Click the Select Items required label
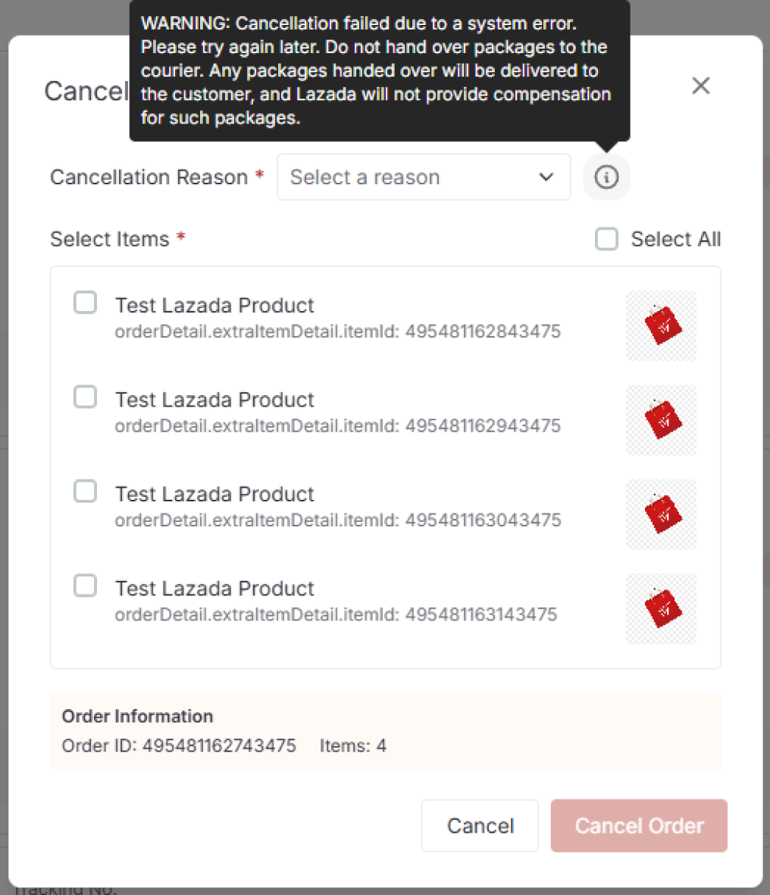The width and height of the screenshot is (770, 895). pos(111,239)
